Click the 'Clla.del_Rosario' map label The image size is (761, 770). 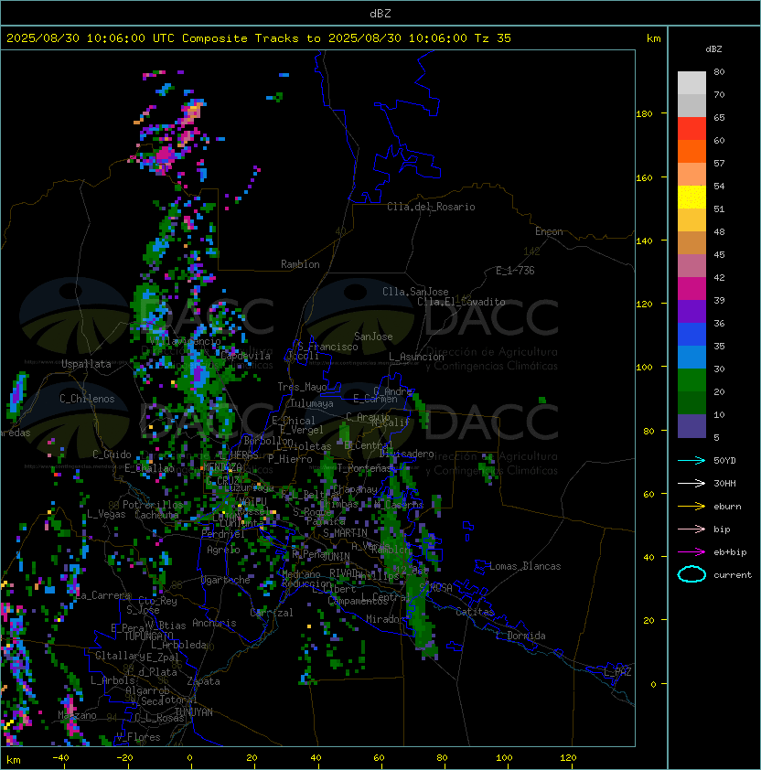(431, 207)
